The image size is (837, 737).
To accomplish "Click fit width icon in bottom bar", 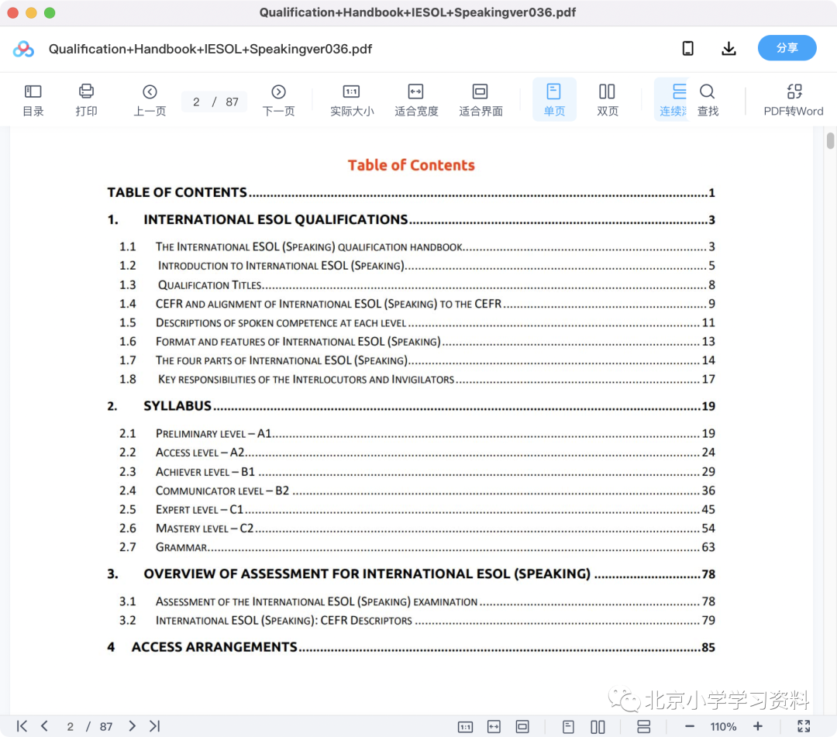I will 494,727.
